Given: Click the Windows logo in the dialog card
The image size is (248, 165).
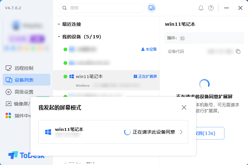Looking at the screenshot, I should (48, 132).
